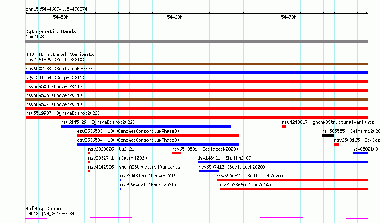Click the small red nsv6509165 marker
The height and width of the screenshot is (223, 380).
click(336, 144)
